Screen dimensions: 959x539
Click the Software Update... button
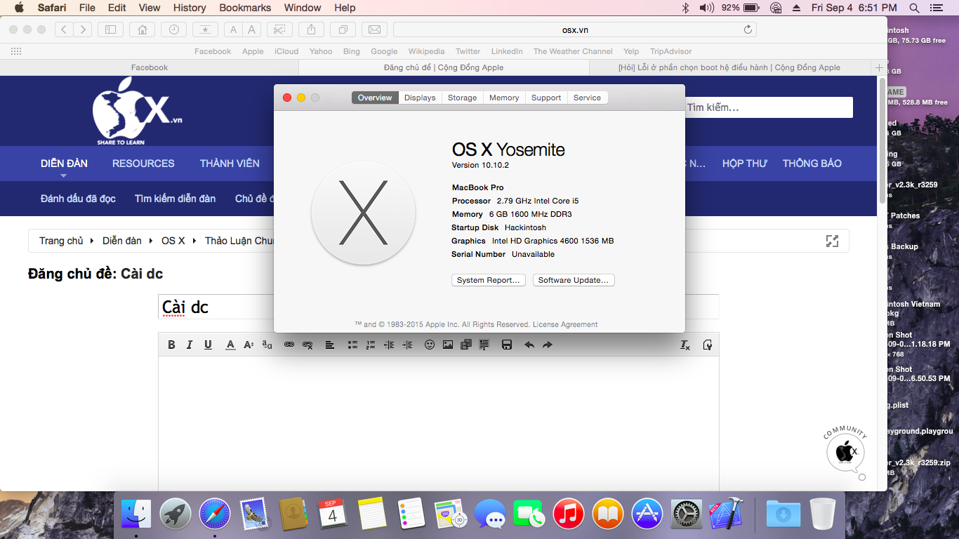(x=574, y=280)
